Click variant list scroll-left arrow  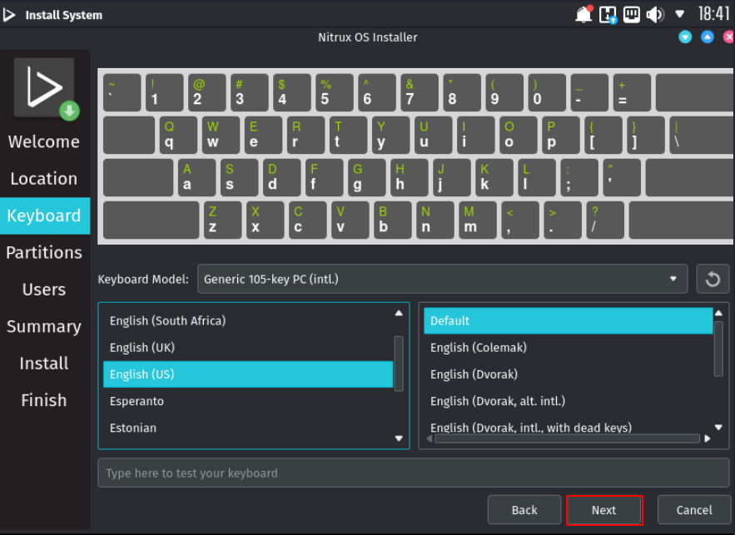click(429, 439)
